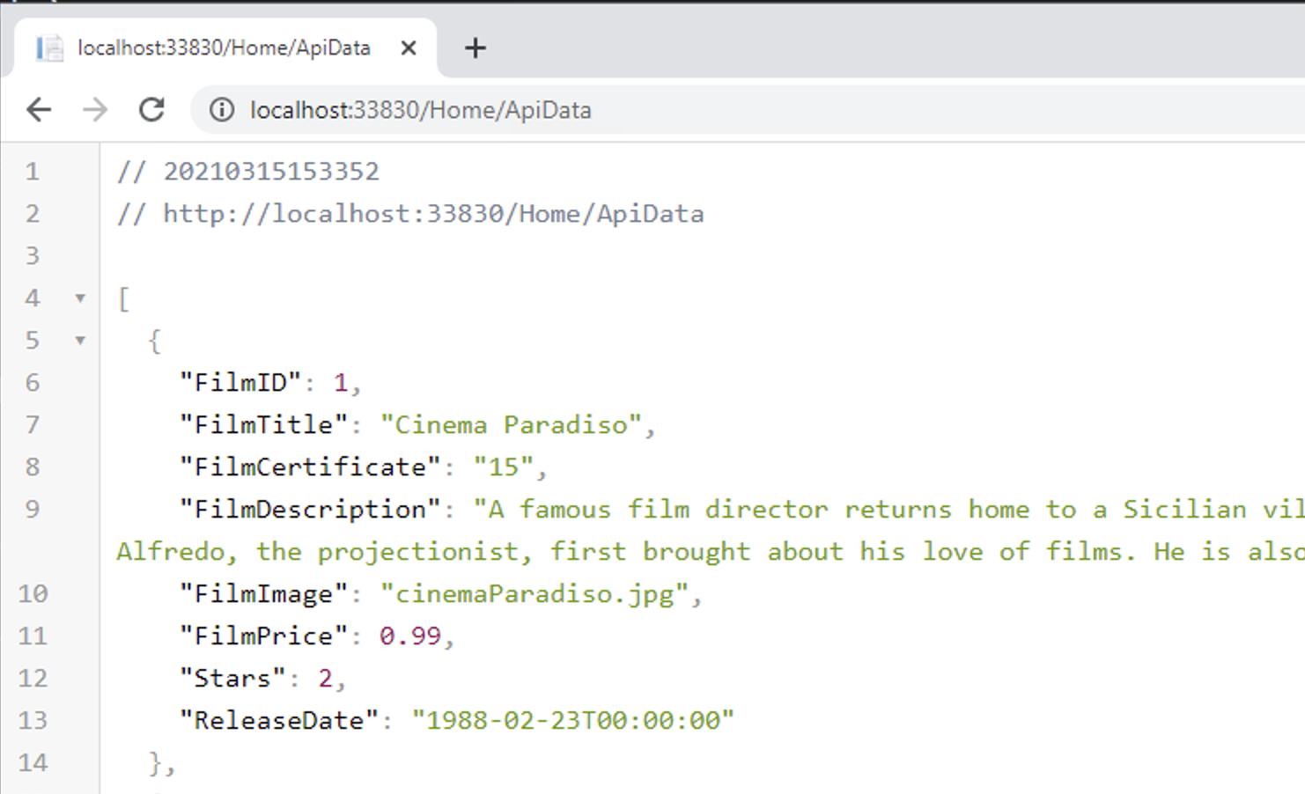Click line number 9 in the gutter

pos(33,509)
